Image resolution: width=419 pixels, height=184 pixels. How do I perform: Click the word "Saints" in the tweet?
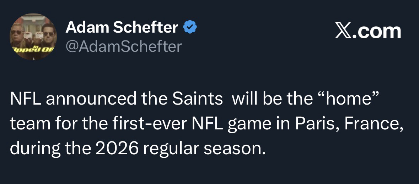point(197,99)
